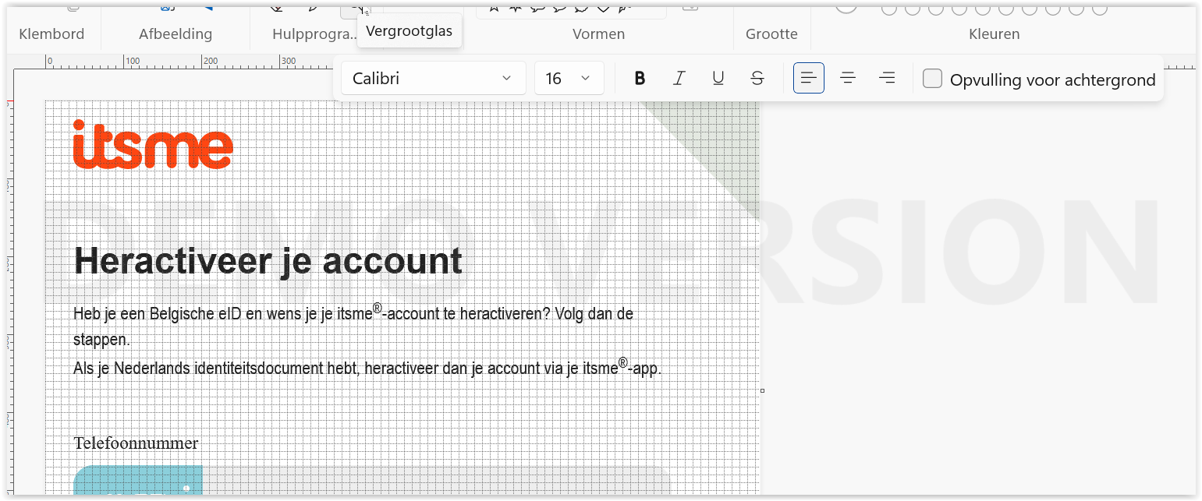Align text to the left

pyautogui.click(x=809, y=78)
